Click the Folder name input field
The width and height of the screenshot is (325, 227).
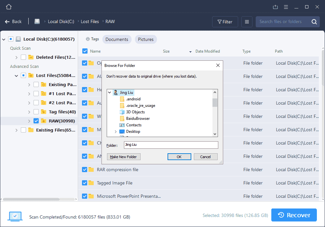[170, 145]
